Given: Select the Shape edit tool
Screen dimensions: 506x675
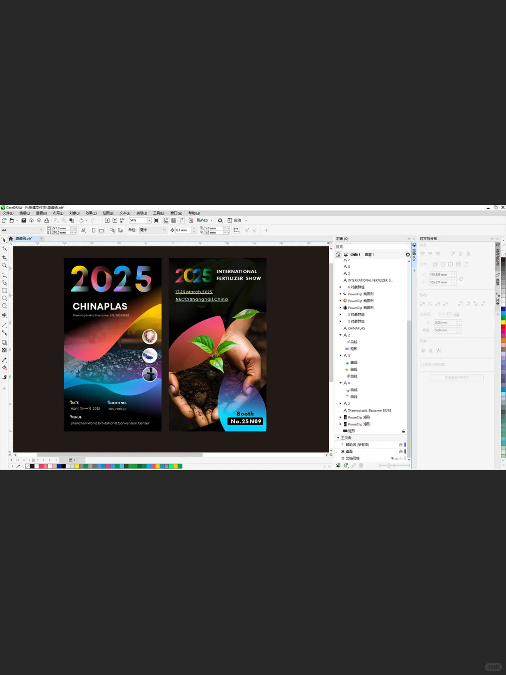Looking at the screenshot, I should point(4,248).
